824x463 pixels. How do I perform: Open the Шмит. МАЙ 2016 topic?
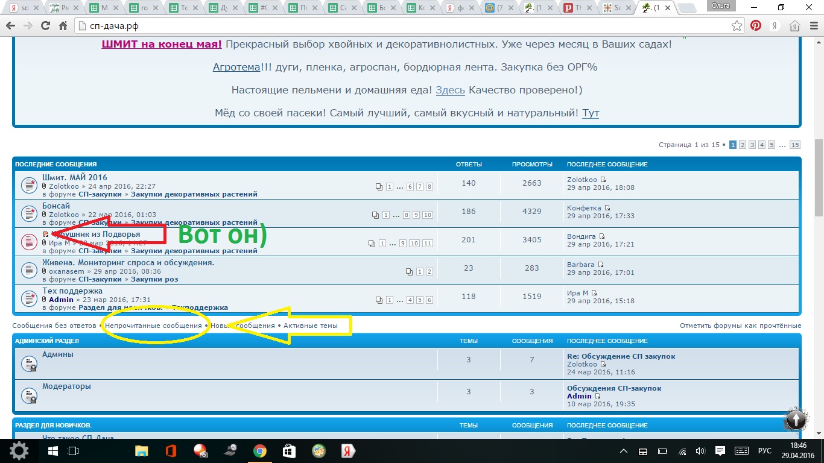click(75, 177)
